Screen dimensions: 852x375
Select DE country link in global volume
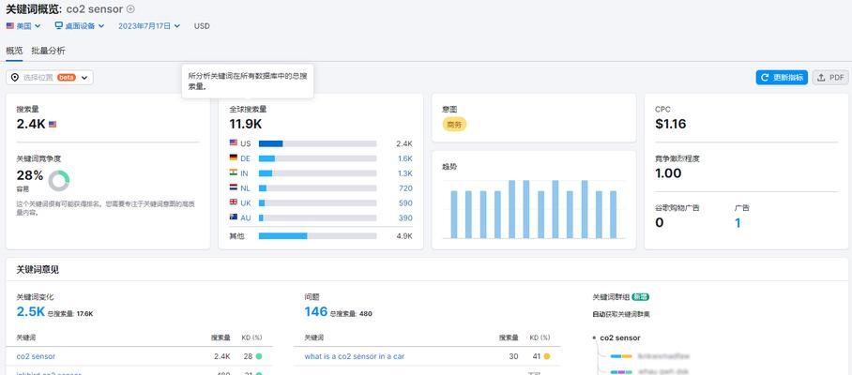246,158
